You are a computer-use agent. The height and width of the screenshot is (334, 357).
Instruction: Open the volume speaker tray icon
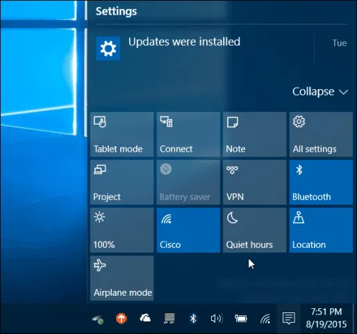click(217, 319)
